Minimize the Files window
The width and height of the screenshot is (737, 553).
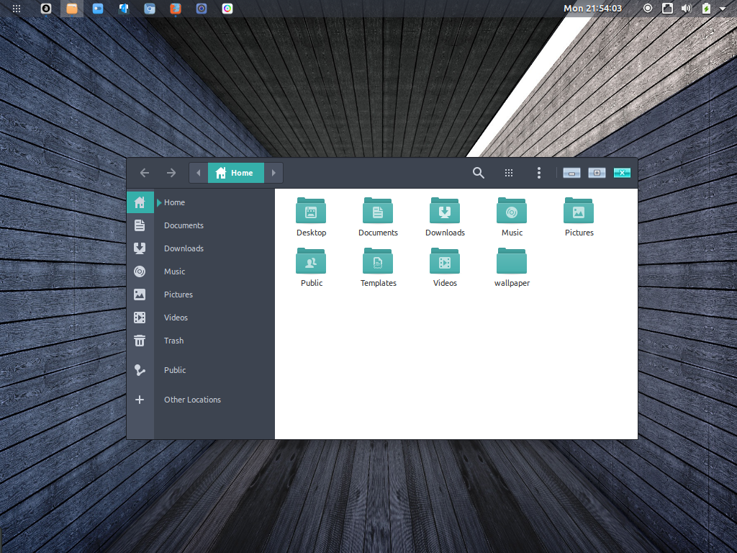coord(571,173)
